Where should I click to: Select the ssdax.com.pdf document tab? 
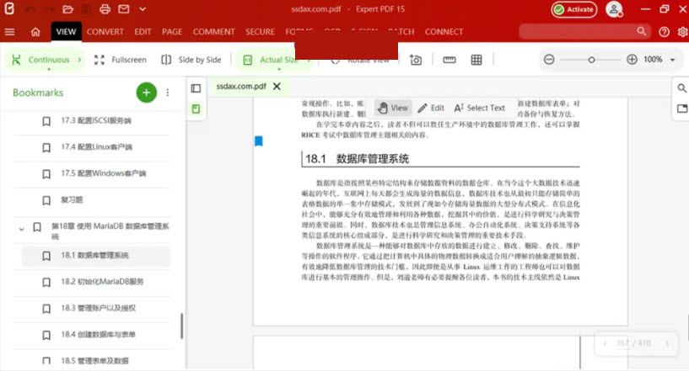coord(241,86)
